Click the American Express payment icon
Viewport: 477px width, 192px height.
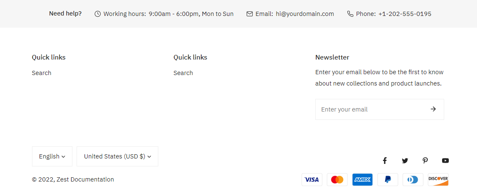point(362,180)
